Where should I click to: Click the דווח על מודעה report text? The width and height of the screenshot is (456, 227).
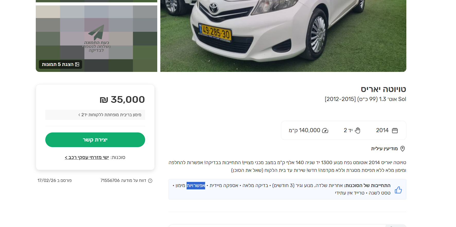click(123, 181)
